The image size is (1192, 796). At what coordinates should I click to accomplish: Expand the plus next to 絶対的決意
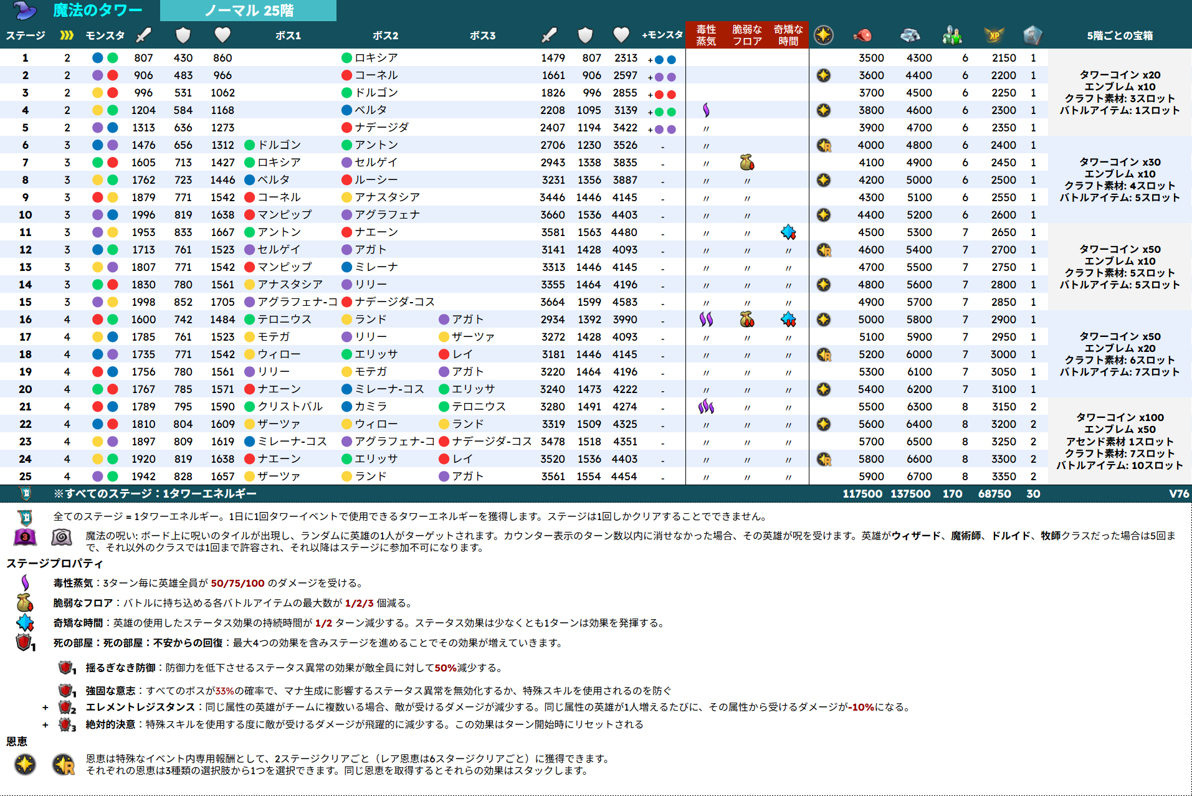point(45,725)
